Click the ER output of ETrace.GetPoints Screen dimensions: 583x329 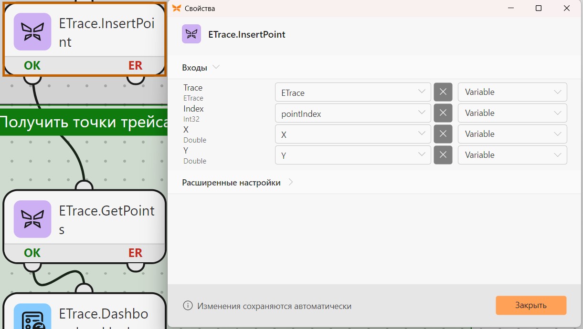[x=135, y=253]
